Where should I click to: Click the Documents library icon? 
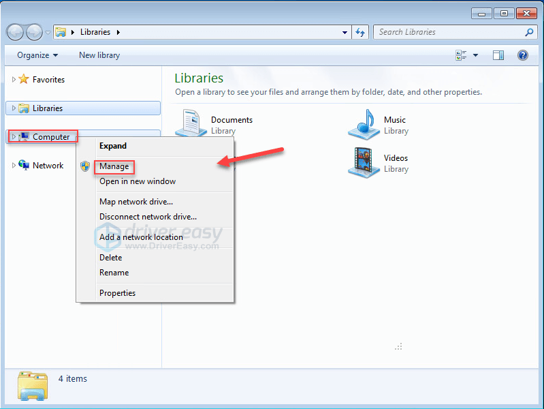click(x=191, y=123)
